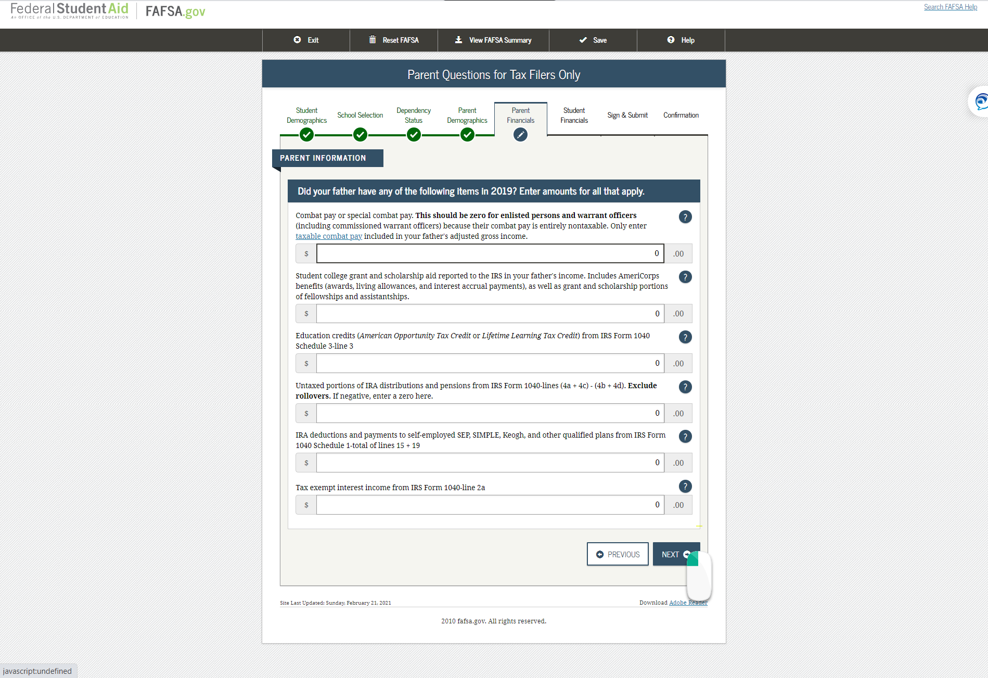Click the View FAFSA Summary download icon
Image resolution: width=988 pixels, height=678 pixels.
pos(458,40)
